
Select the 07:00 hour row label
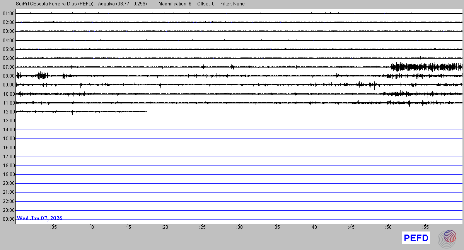pyautogui.click(x=9, y=67)
